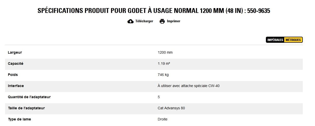Click the 746 kg weight value
Viewport: 315px width, 126px height.
tap(163, 75)
